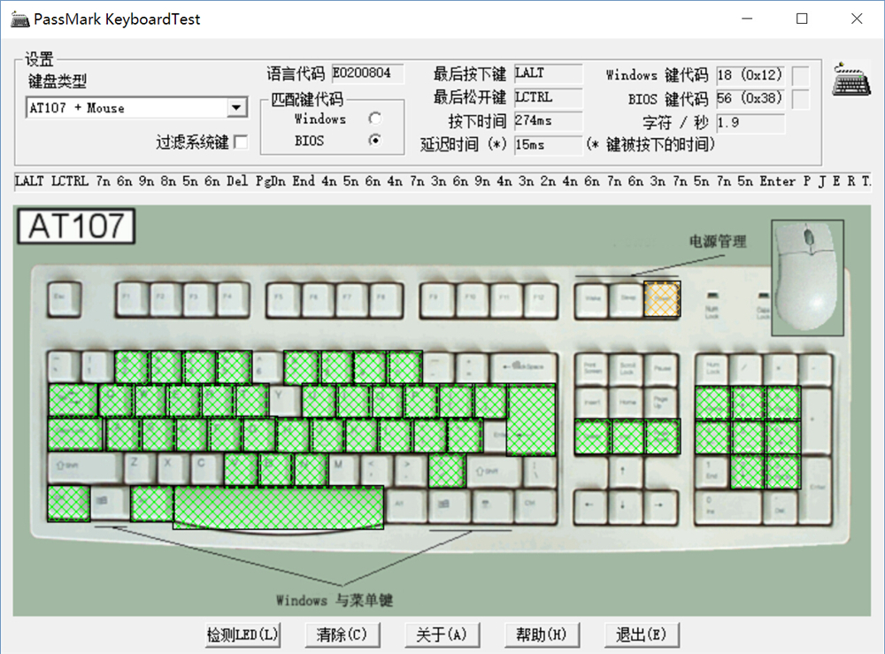Viewport: 885px width, 654px height.
Task: Click the 语言代码 input field showing E0200804
Action: pyautogui.click(x=368, y=74)
